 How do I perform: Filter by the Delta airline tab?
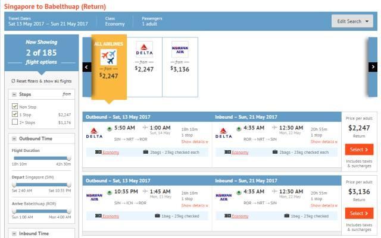click(x=144, y=67)
